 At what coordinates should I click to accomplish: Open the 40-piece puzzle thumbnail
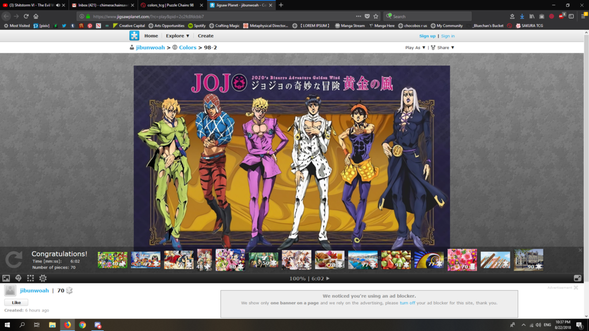112,260
